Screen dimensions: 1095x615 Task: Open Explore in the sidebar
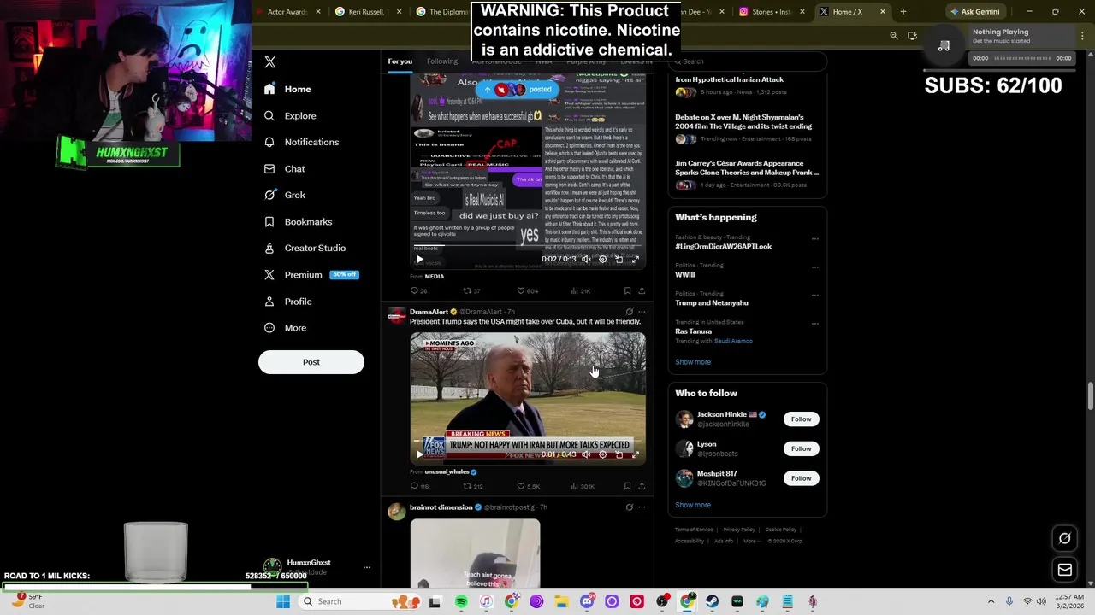click(290, 115)
